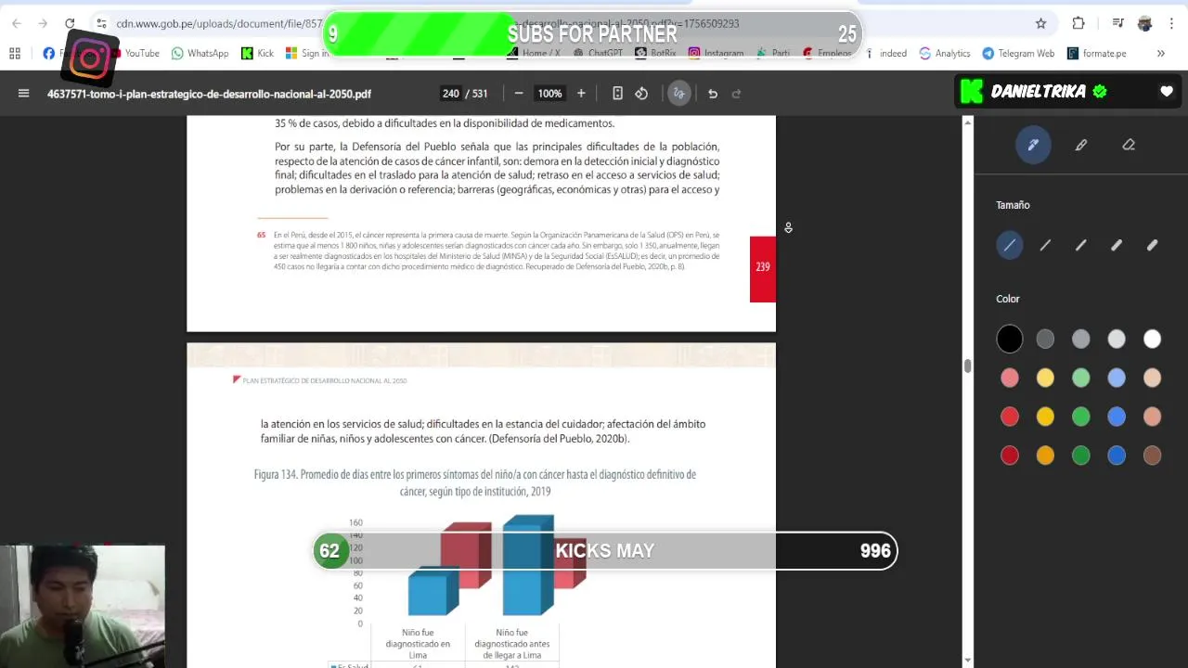
Task: Pick the light yellow color swatch
Action: [x=1045, y=379]
